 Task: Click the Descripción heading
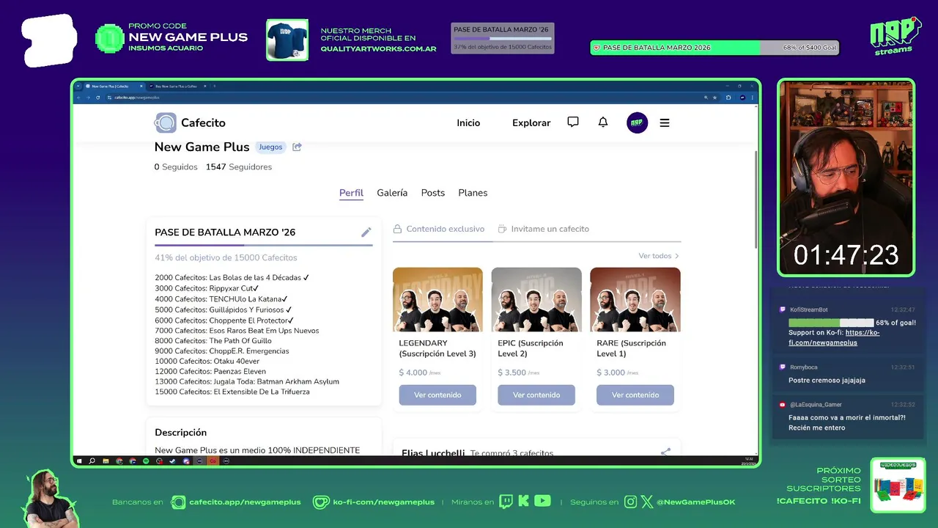[x=180, y=433]
